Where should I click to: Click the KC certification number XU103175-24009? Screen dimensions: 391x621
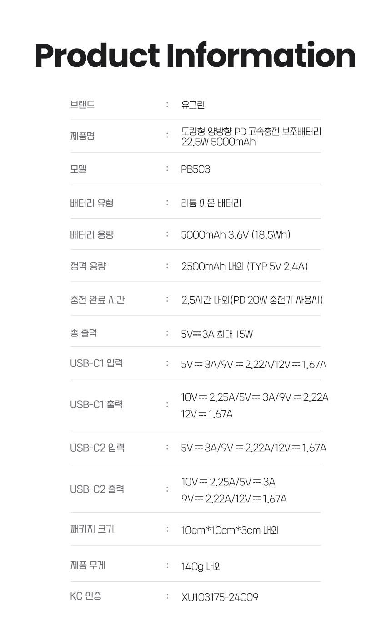pyautogui.click(x=220, y=597)
